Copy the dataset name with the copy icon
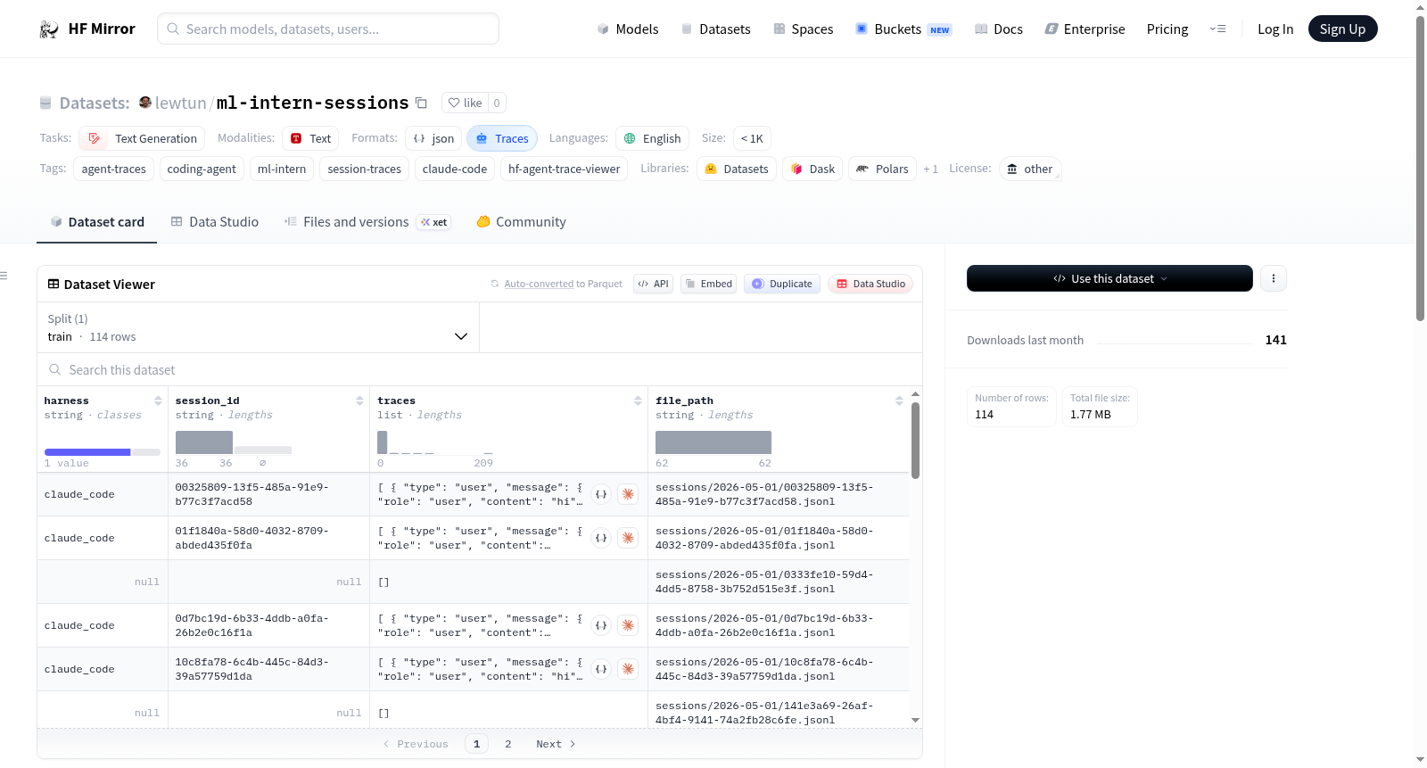 421,103
